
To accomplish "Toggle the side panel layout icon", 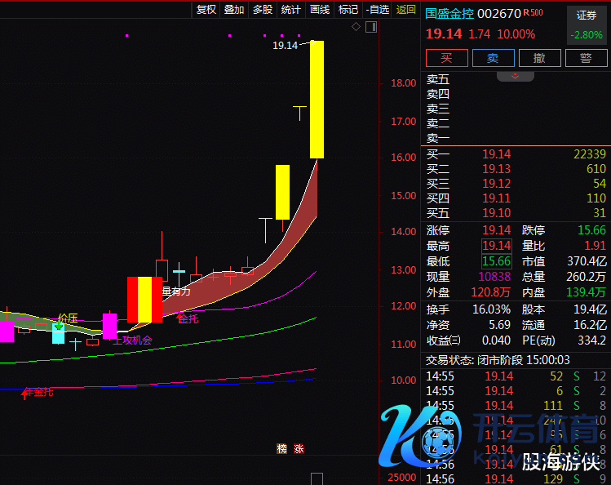I will click(371, 28).
